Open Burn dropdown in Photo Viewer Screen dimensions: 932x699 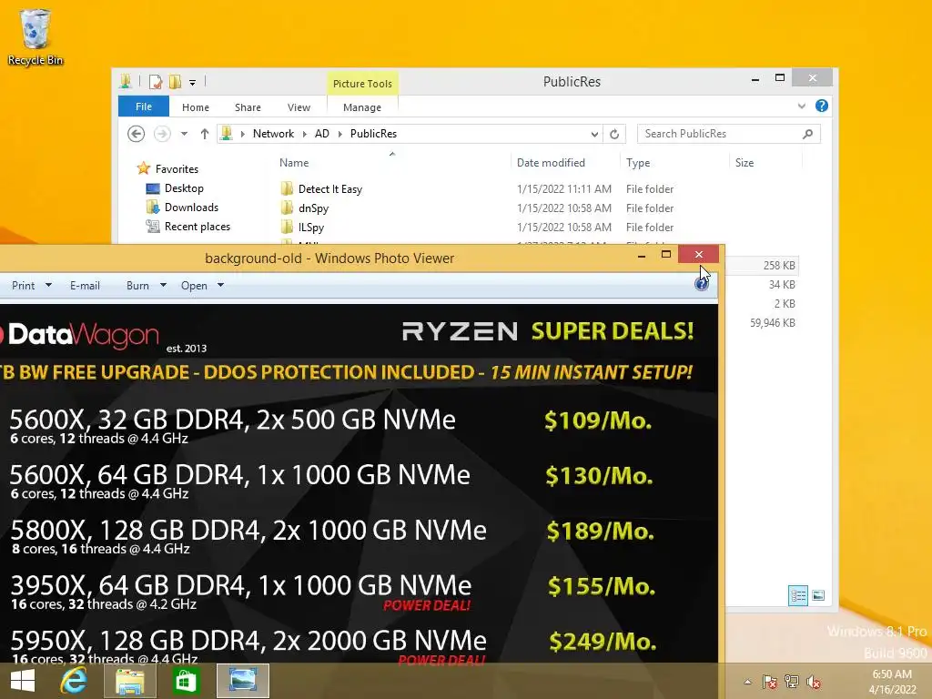163,285
